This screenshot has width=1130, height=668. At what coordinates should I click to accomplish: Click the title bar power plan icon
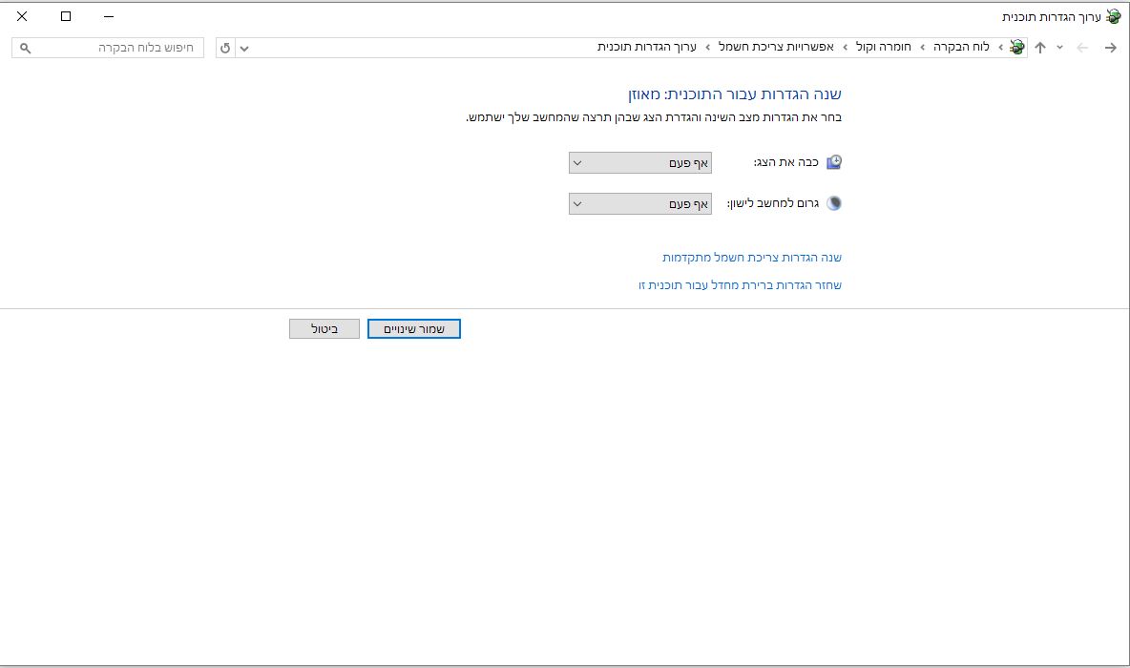1114,16
